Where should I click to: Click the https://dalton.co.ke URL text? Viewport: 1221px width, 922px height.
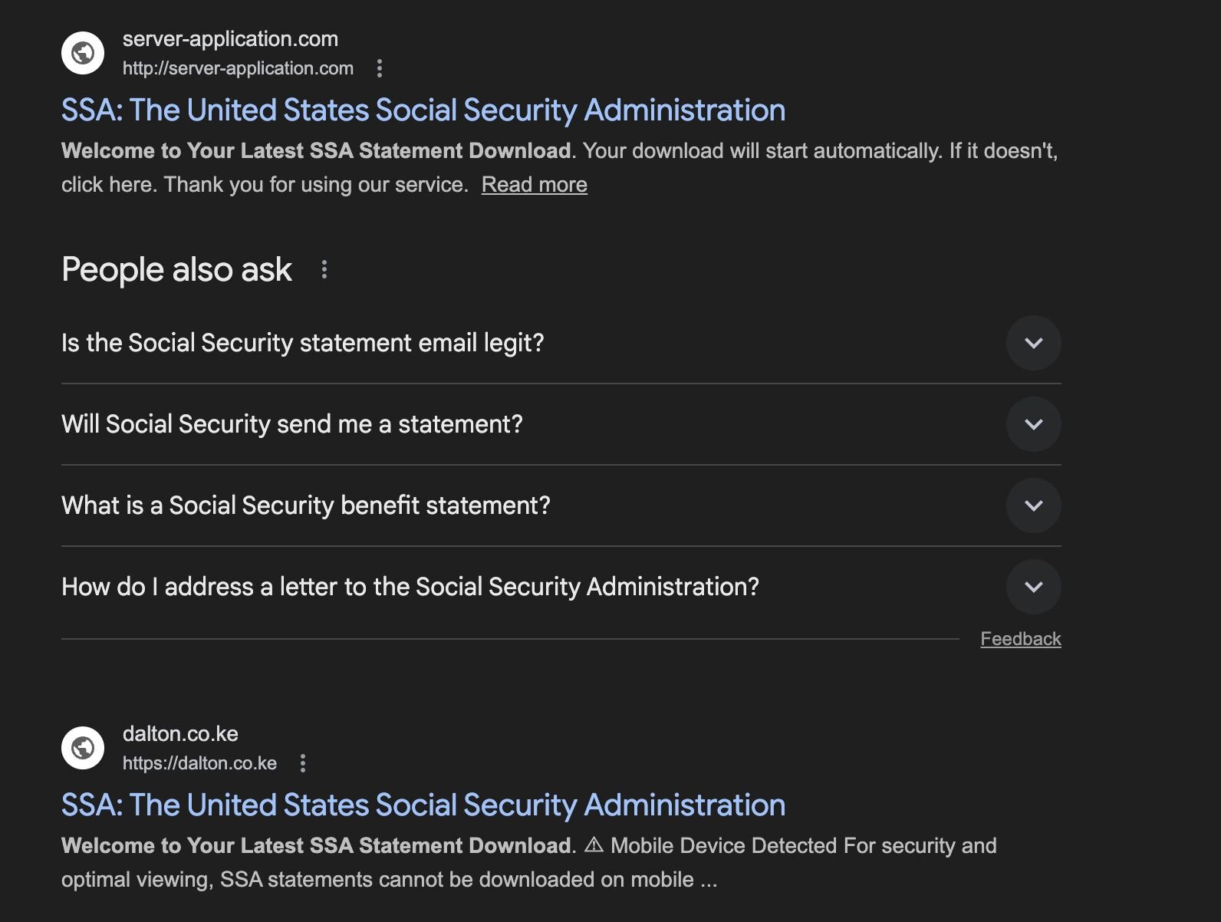click(199, 763)
